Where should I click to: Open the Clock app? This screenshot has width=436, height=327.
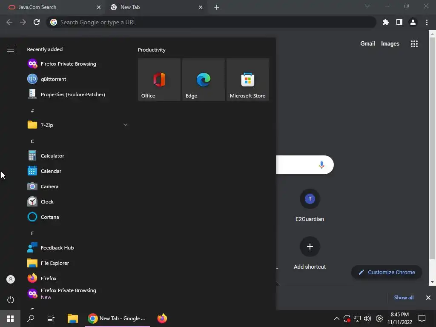pyautogui.click(x=77, y=201)
